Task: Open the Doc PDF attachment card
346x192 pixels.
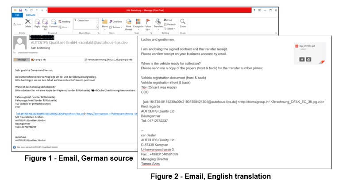Action: point(310,53)
